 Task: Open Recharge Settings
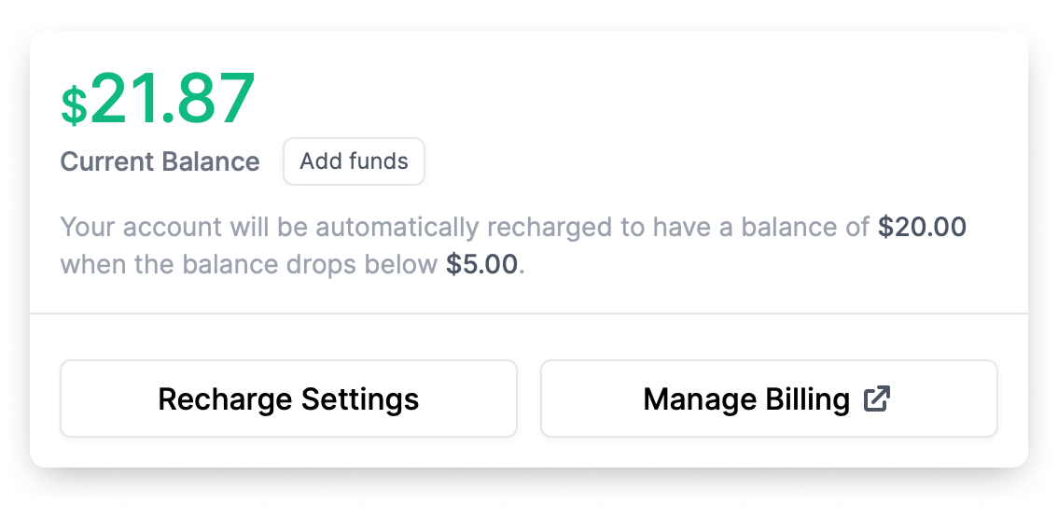(289, 398)
